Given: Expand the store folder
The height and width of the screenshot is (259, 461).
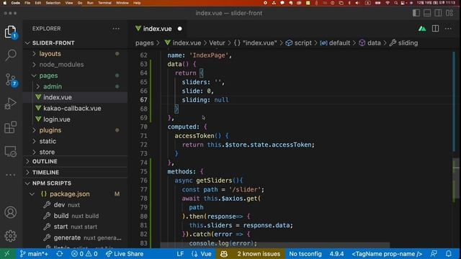Looking at the screenshot, I should (x=75, y=152).
